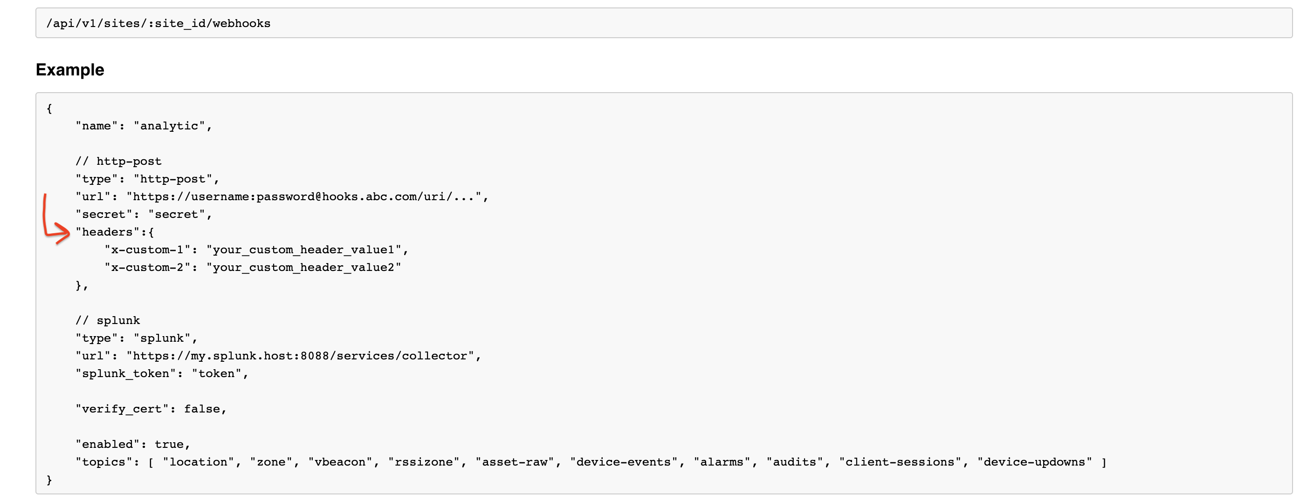Click the webhooks API endpoint path

point(158,23)
